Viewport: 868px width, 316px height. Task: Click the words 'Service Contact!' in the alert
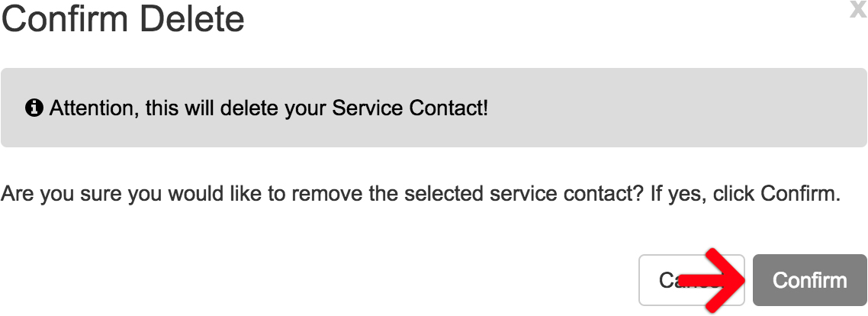tap(410, 108)
